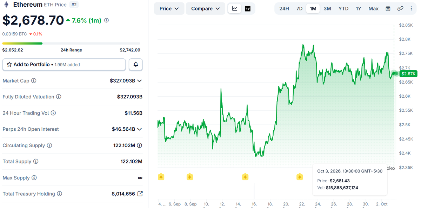The height and width of the screenshot is (208, 421).
Task: Select the 1Y time range
Action: pyautogui.click(x=359, y=8)
